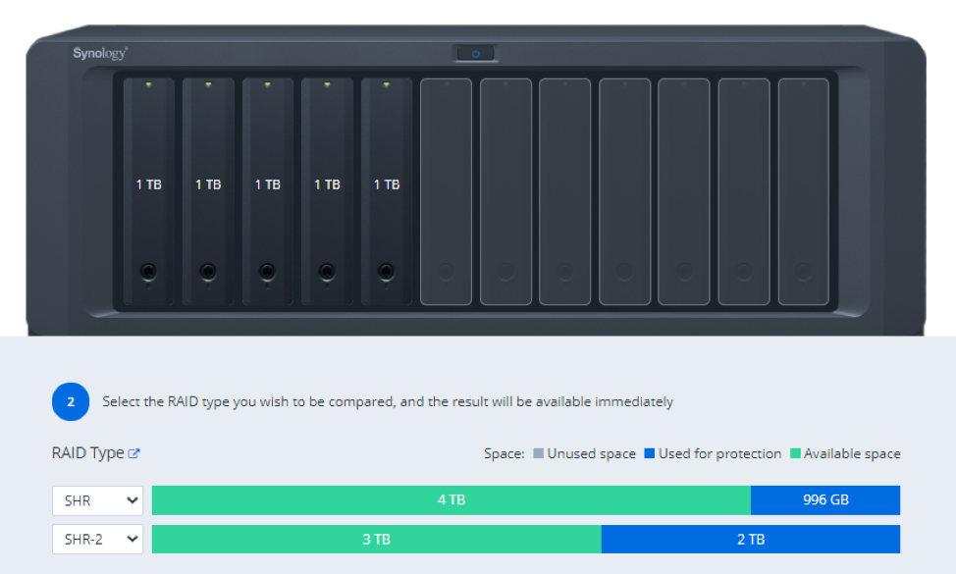Viewport: 956px width, 574px height.
Task: Select the fifth 1 TB drive bay
Action: coord(387,191)
